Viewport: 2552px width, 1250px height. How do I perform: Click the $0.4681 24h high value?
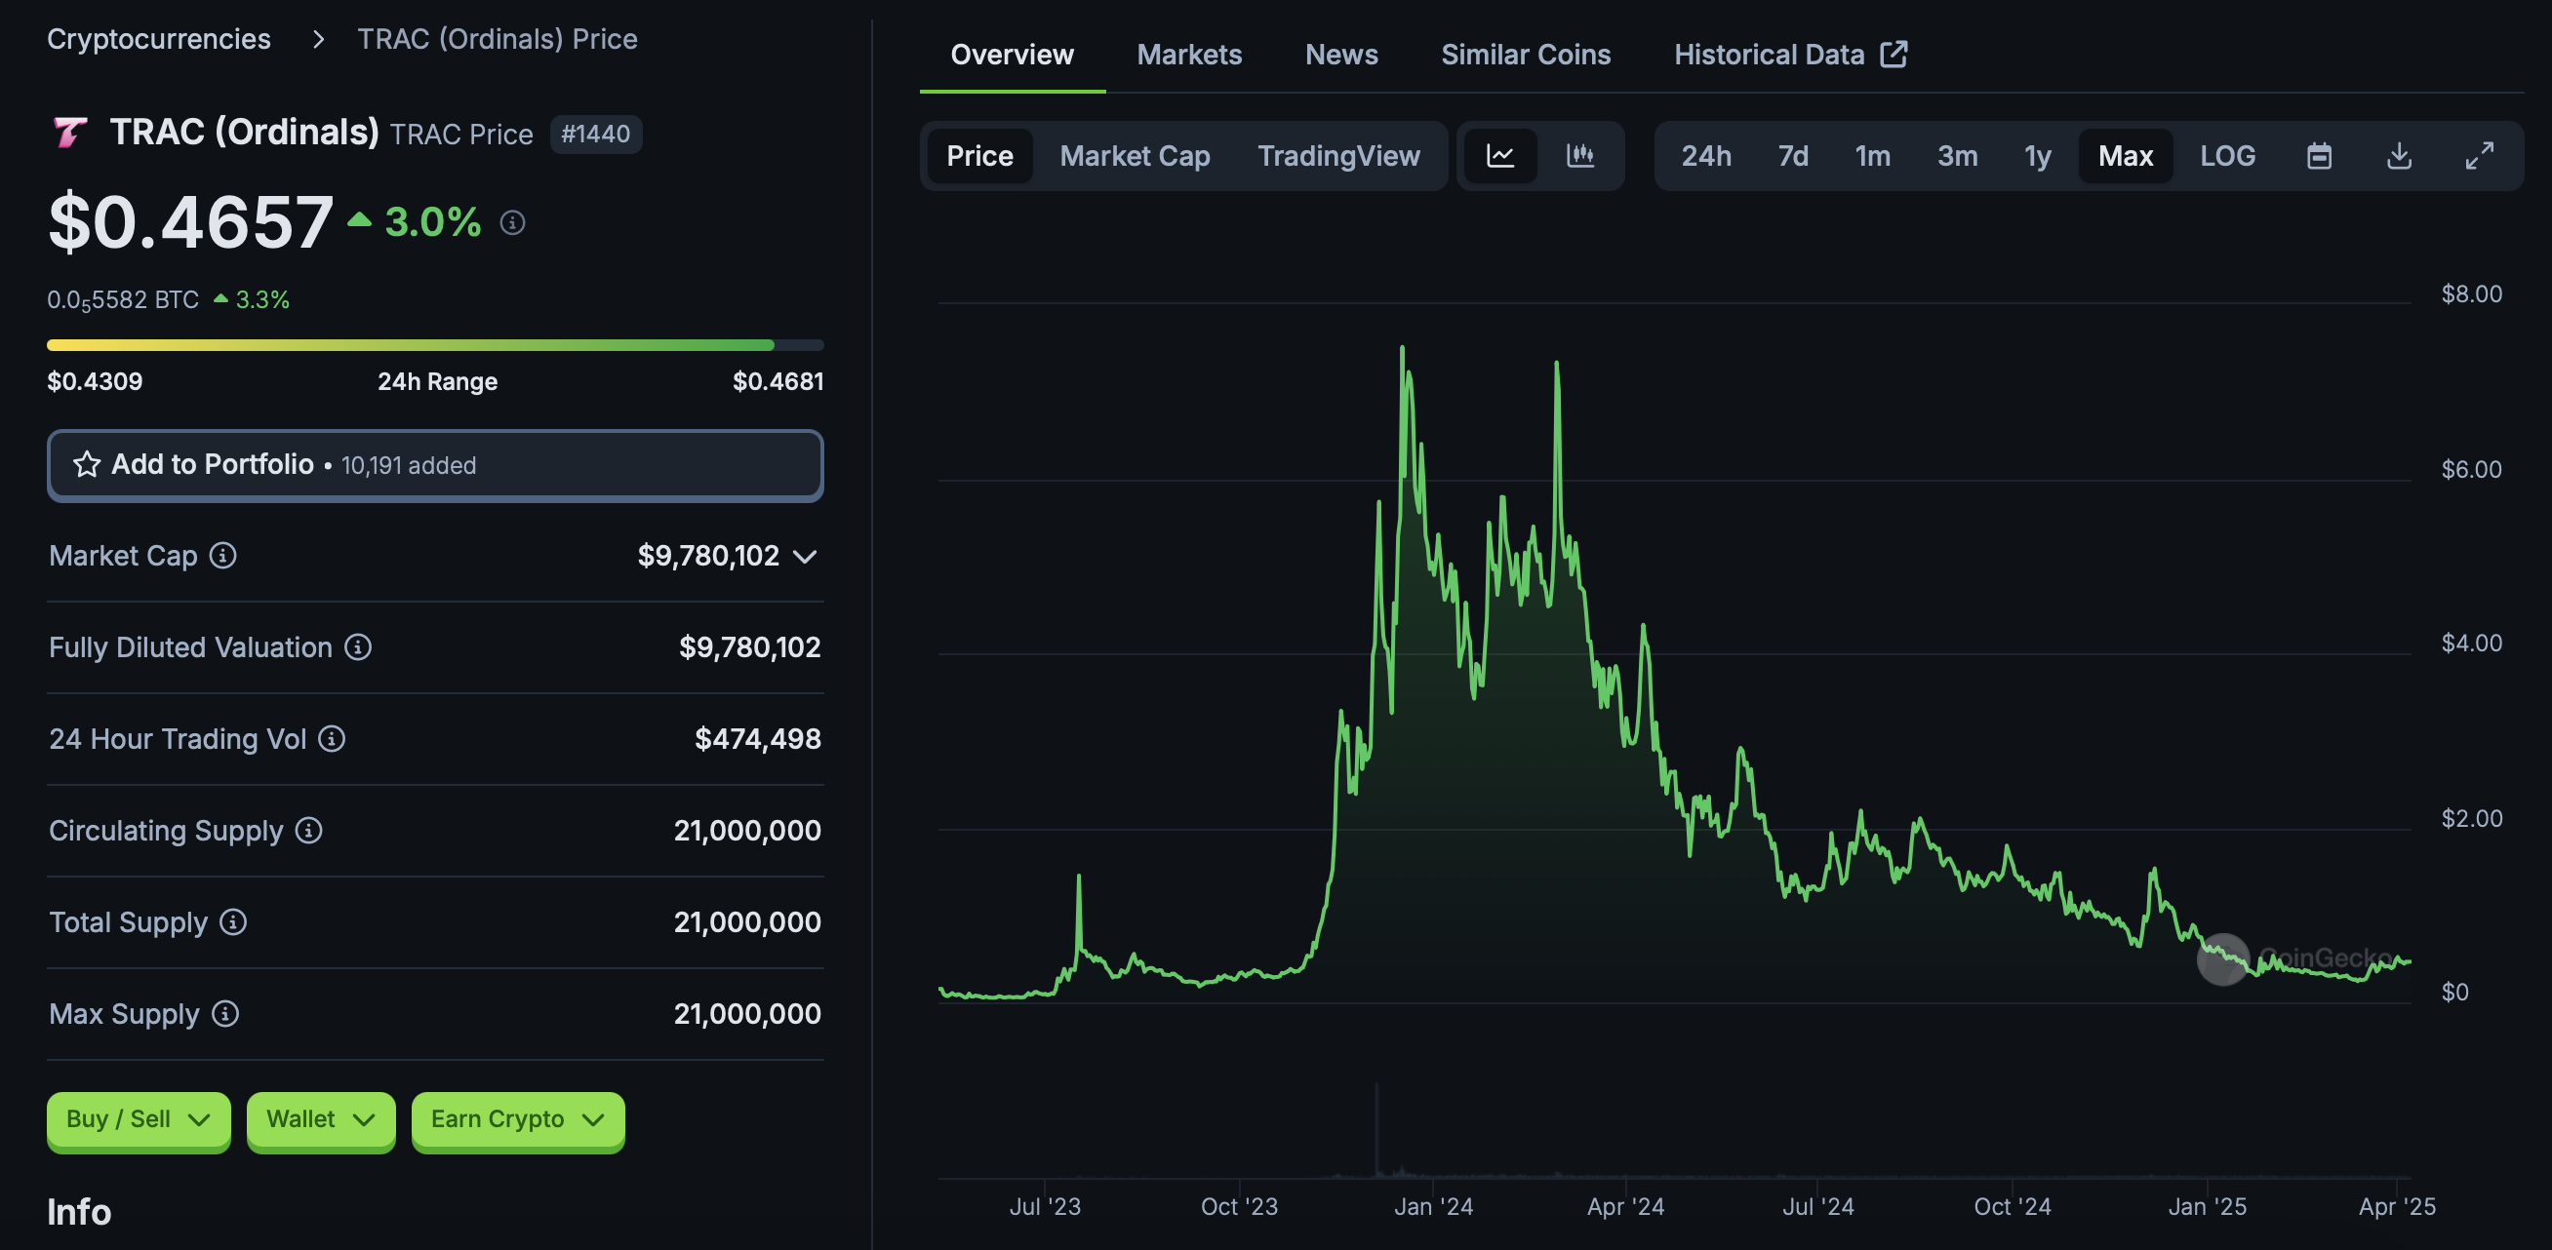tap(778, 381)
